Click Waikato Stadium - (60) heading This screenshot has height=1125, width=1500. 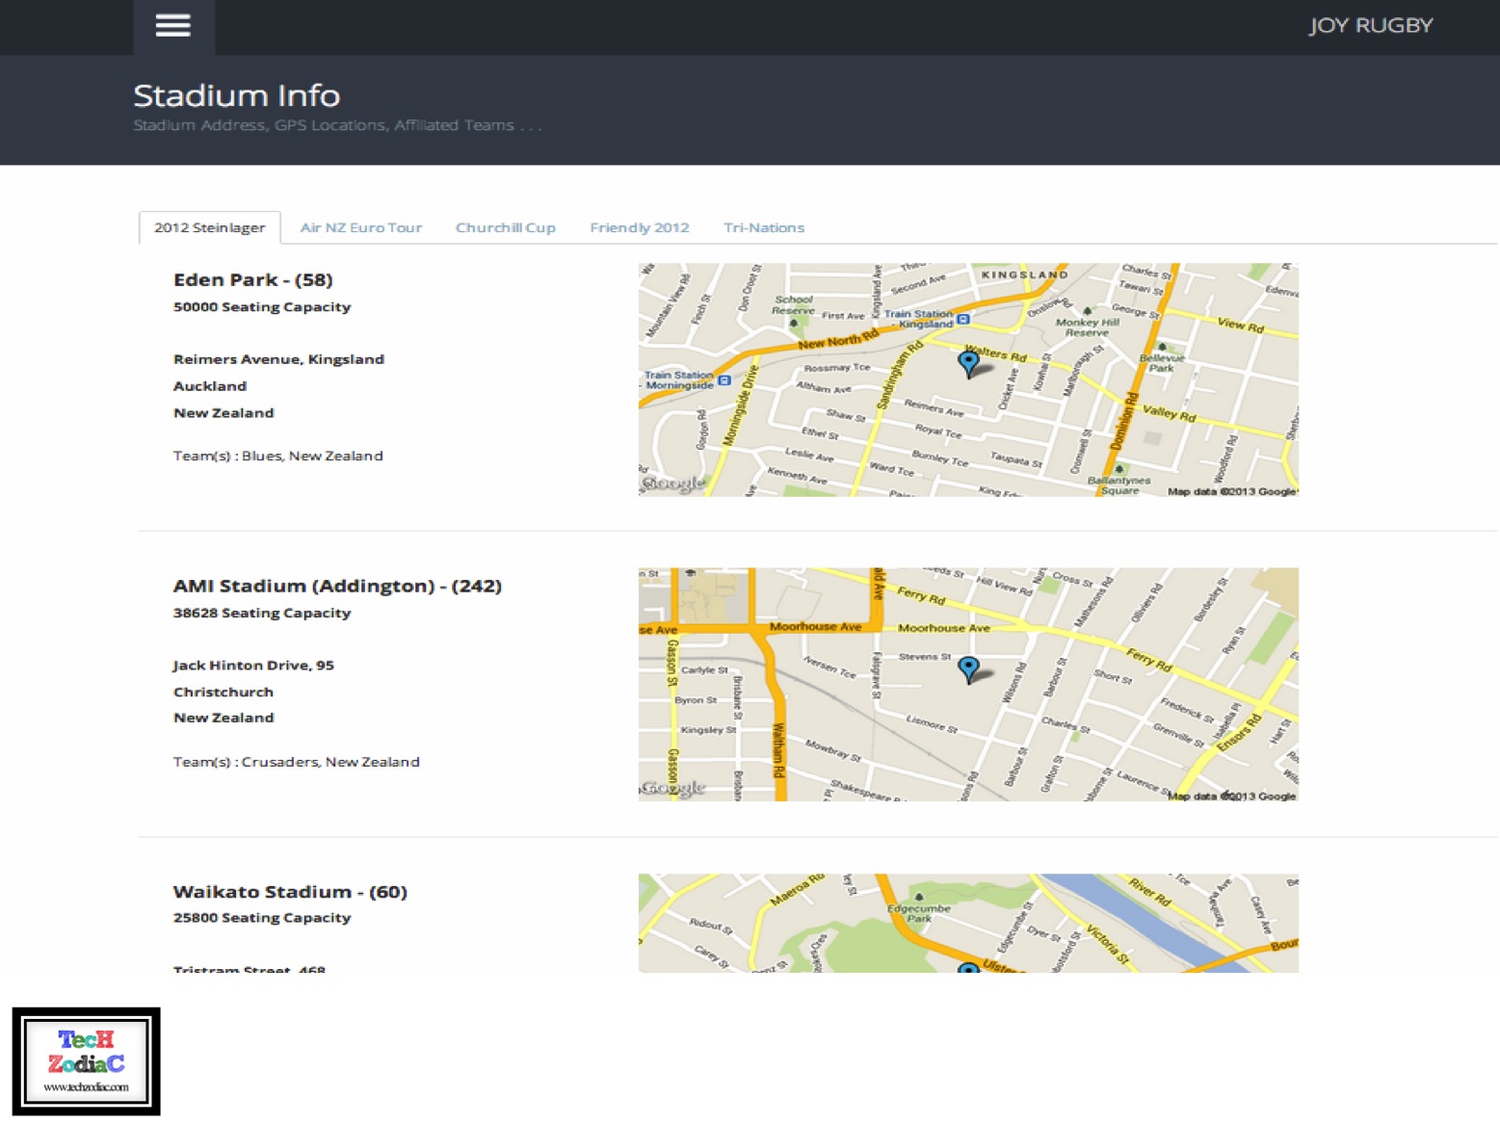(290, 892)
